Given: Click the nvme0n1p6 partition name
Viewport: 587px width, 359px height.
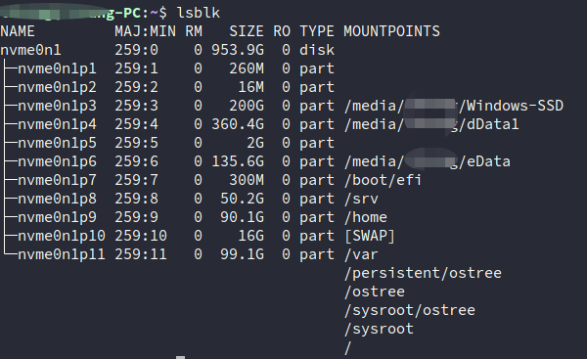Looking at the screenshot, I should click(x=58, y=161).
